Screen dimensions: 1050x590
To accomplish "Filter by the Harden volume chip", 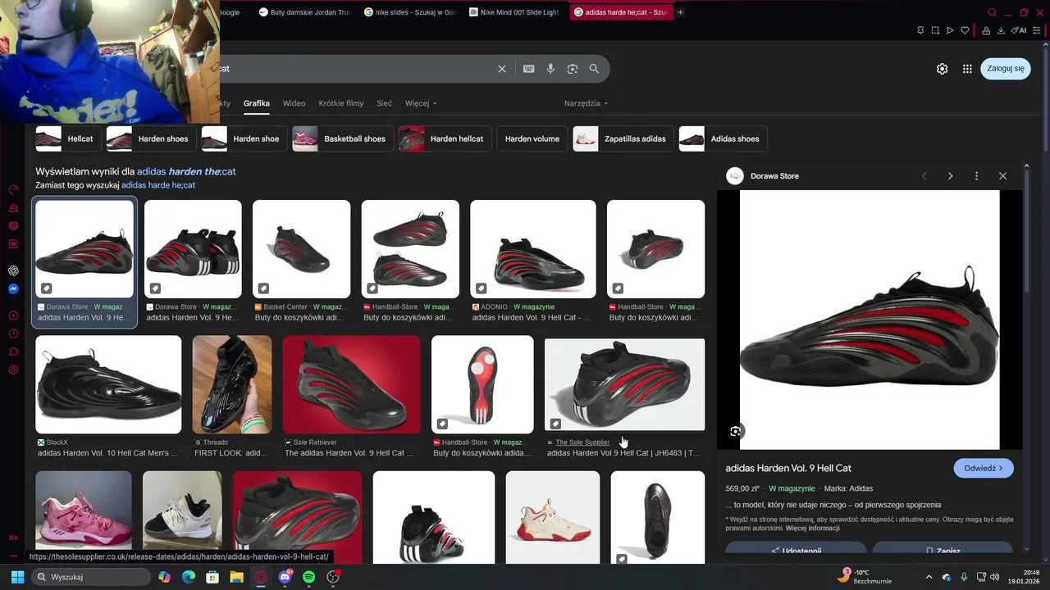I will coord(532,138).
